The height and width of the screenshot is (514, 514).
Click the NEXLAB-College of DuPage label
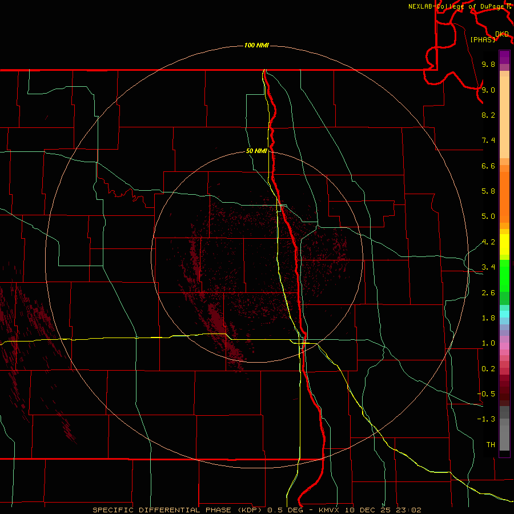(x=456, y=6)
